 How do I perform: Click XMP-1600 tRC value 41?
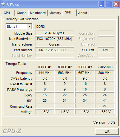click(x=105, y=100)
